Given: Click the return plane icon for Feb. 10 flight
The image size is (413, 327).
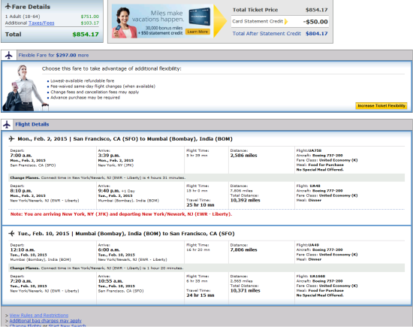Looking at the screenshot, I should 11,233.
